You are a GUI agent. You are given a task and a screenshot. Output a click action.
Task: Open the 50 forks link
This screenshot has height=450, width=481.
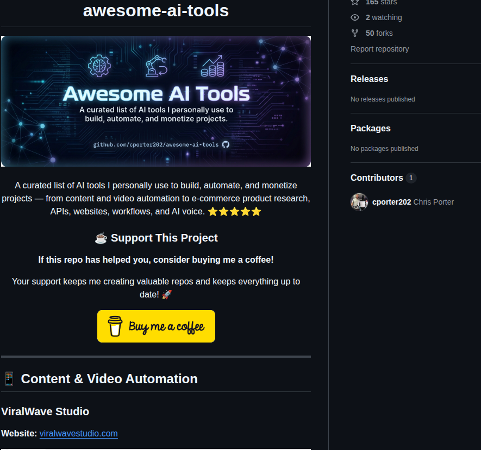pyautogui.click(x=379, y=33)
